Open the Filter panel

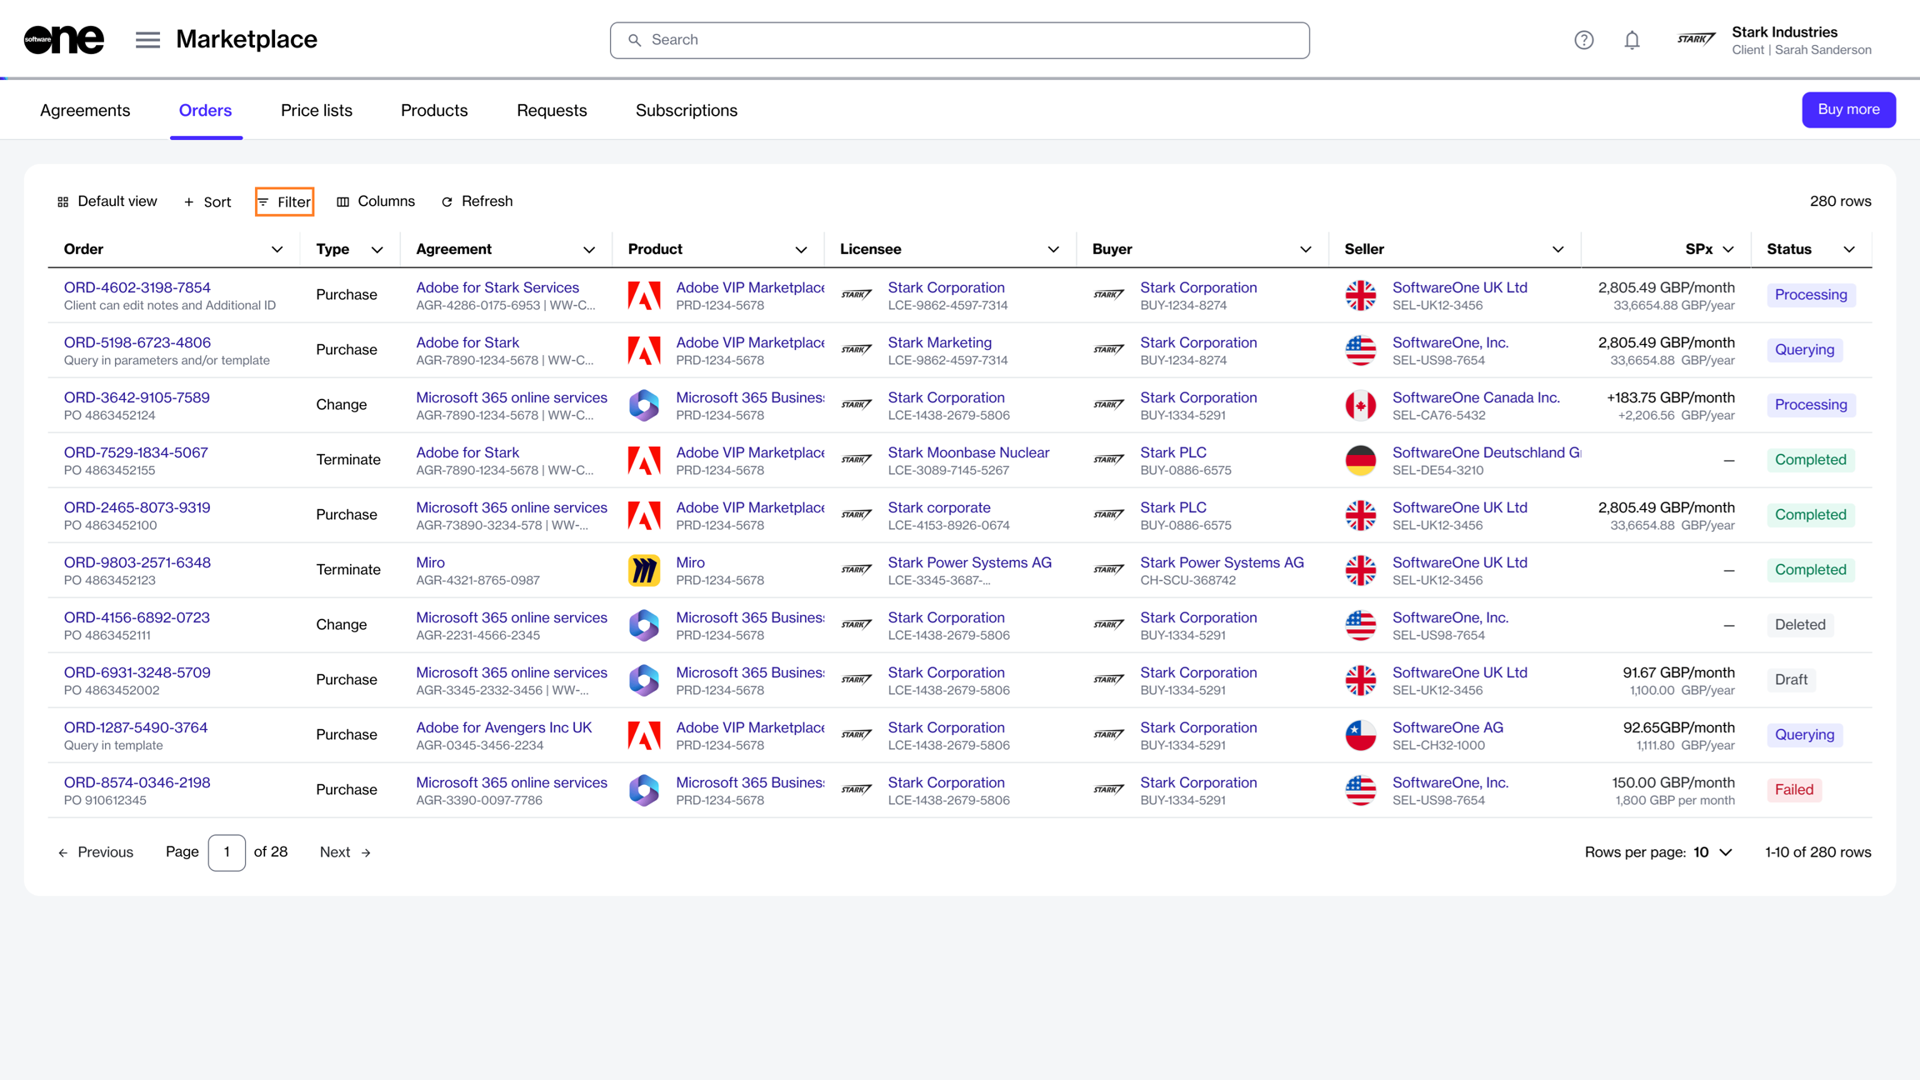tap(284, 202)
